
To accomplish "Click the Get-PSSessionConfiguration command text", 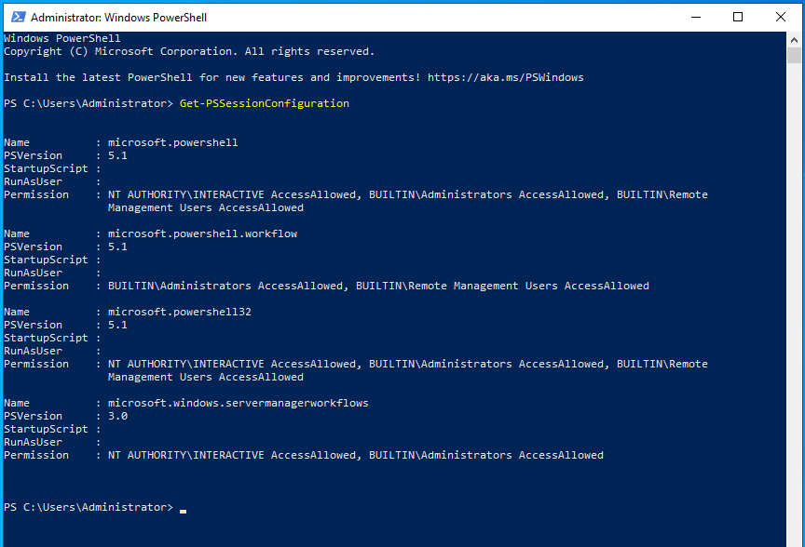I will [x=265, y=103].
